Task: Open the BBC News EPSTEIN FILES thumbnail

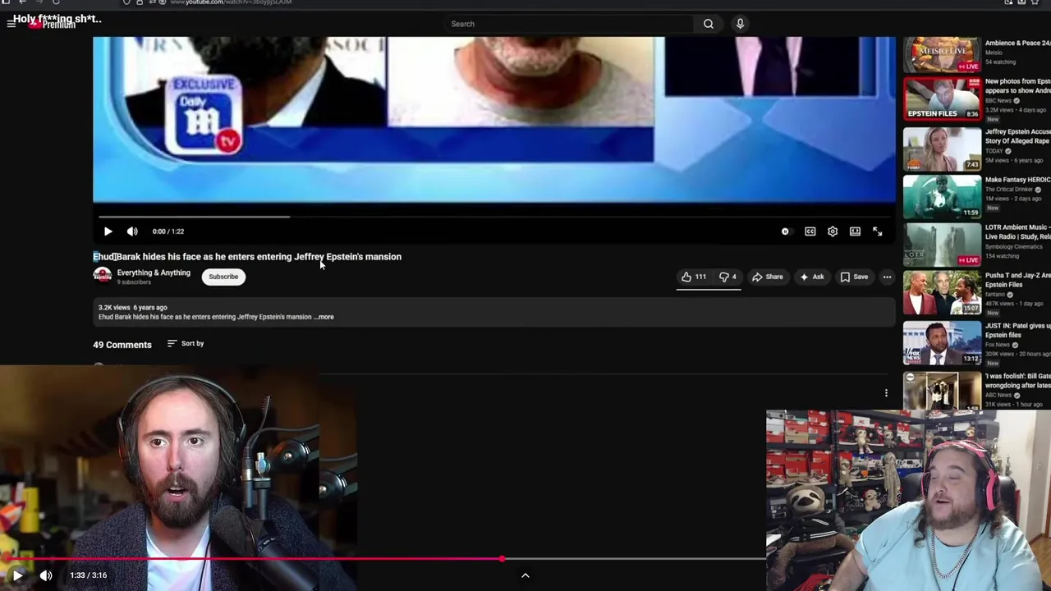Action: 942,98
